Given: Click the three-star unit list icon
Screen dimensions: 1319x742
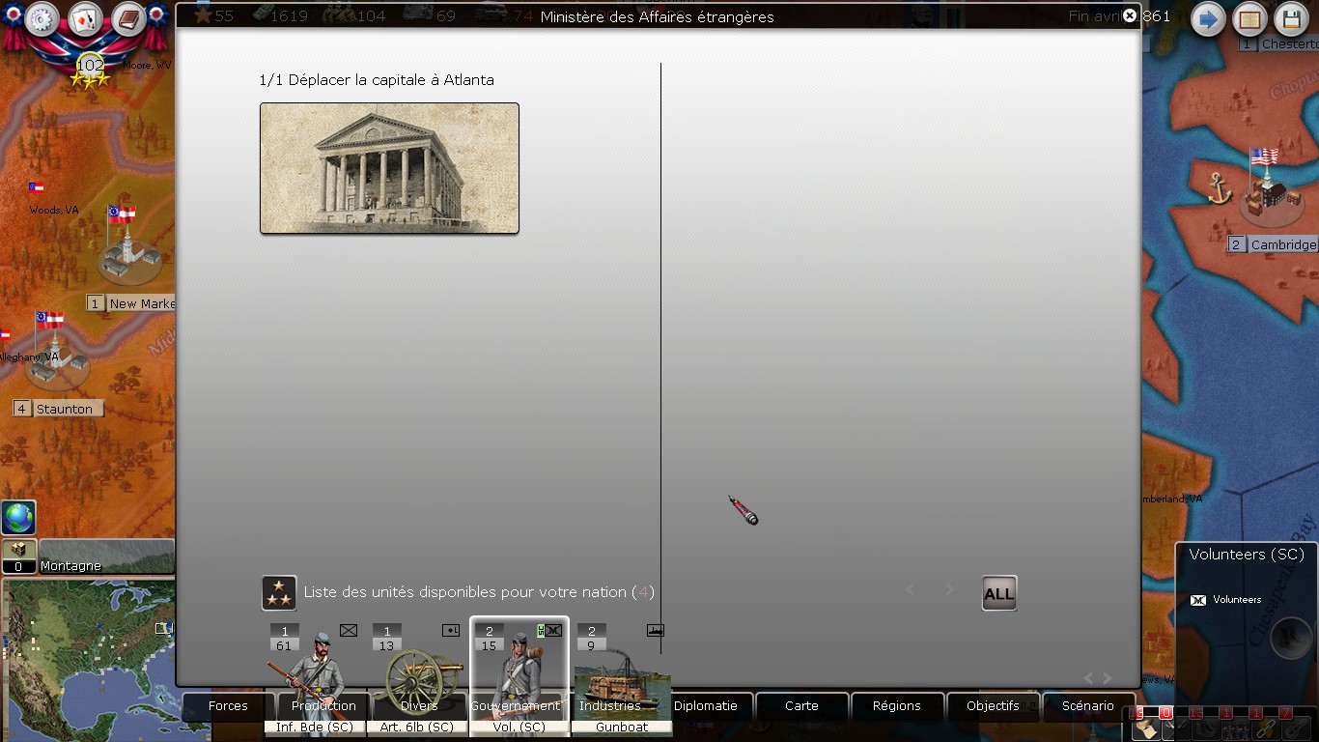Looking at the screenshot, I should [279, 592].
